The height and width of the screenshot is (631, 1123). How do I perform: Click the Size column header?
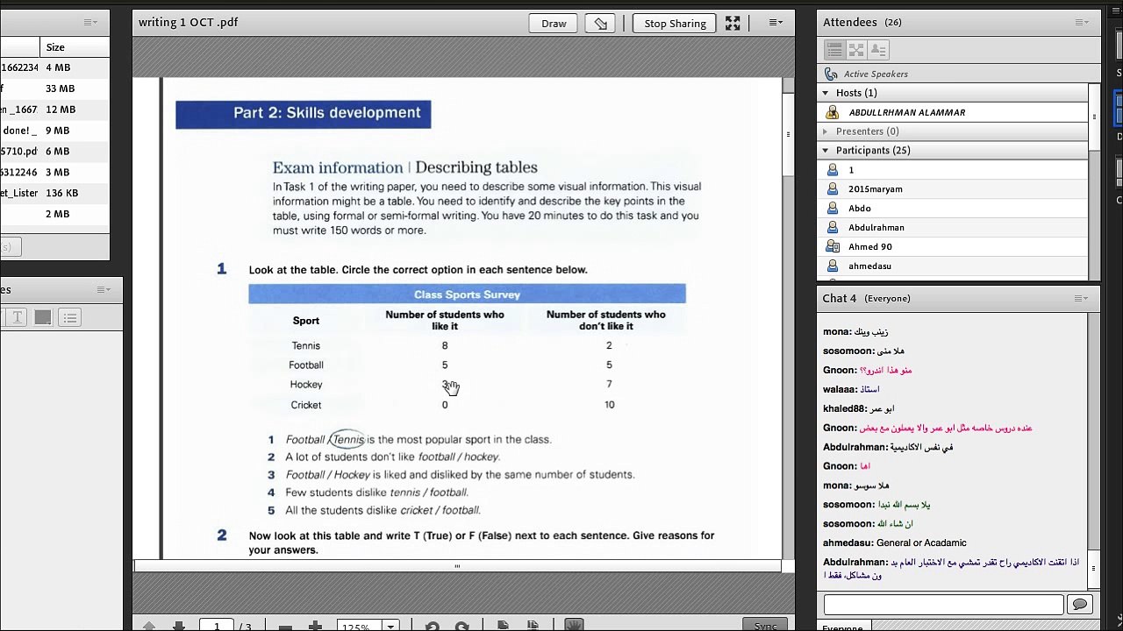point(55,47)
